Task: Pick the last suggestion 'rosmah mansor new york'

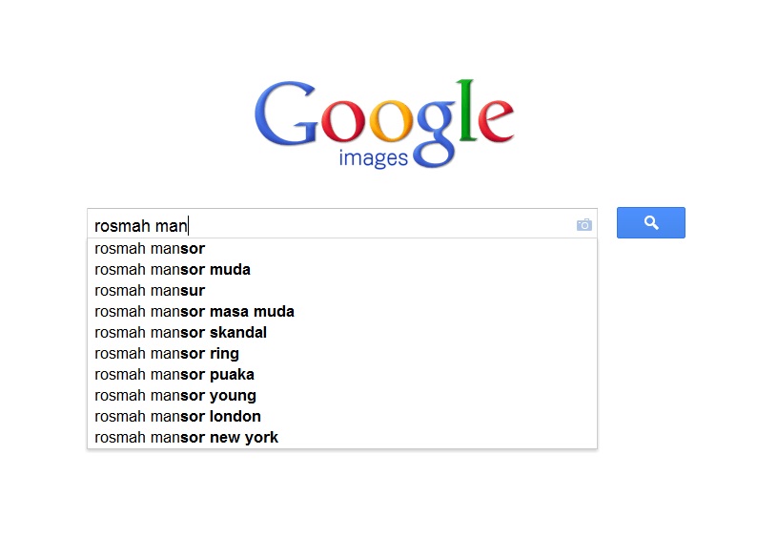Action: point(187,437)
